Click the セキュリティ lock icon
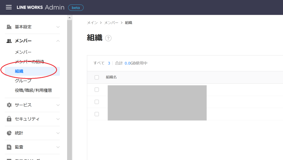 click(9, 119)
